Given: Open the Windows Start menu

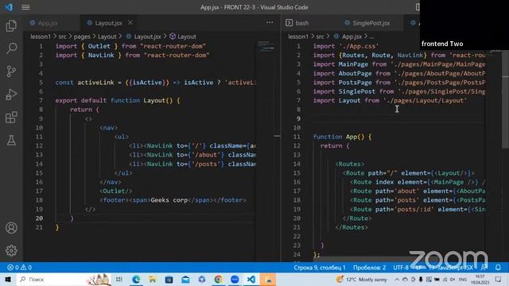Looking at the screenshot, I should tap(8, 279).
